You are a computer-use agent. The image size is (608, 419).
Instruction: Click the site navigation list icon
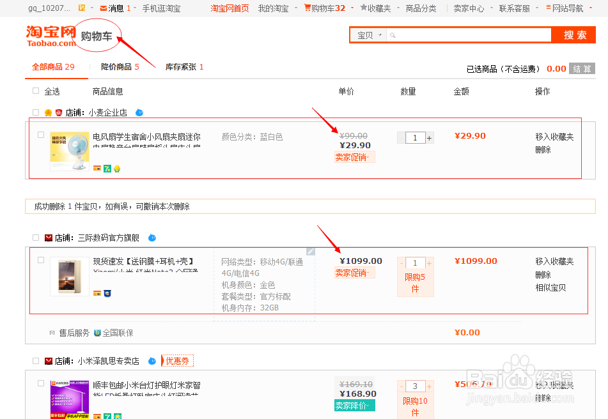pyautogui.click(x=549, y=8)
